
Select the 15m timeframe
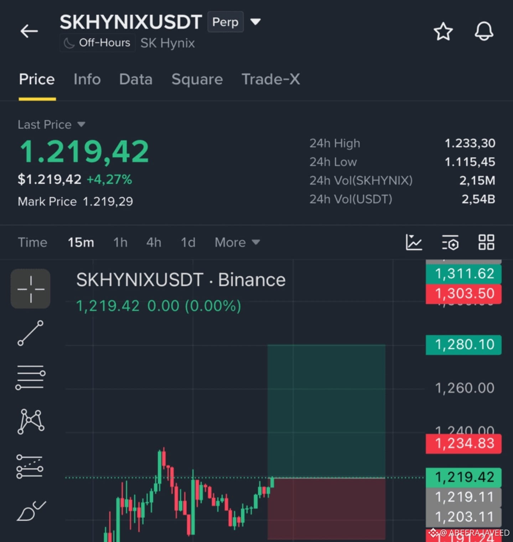pyautogui.click(x=81, y=243)
